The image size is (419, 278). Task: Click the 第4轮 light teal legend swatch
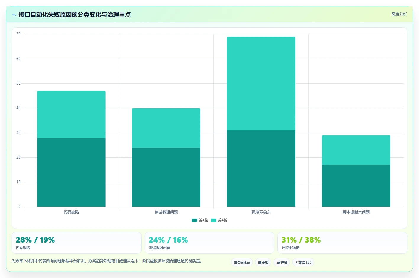pyautogui.click(x=213, y=220)
